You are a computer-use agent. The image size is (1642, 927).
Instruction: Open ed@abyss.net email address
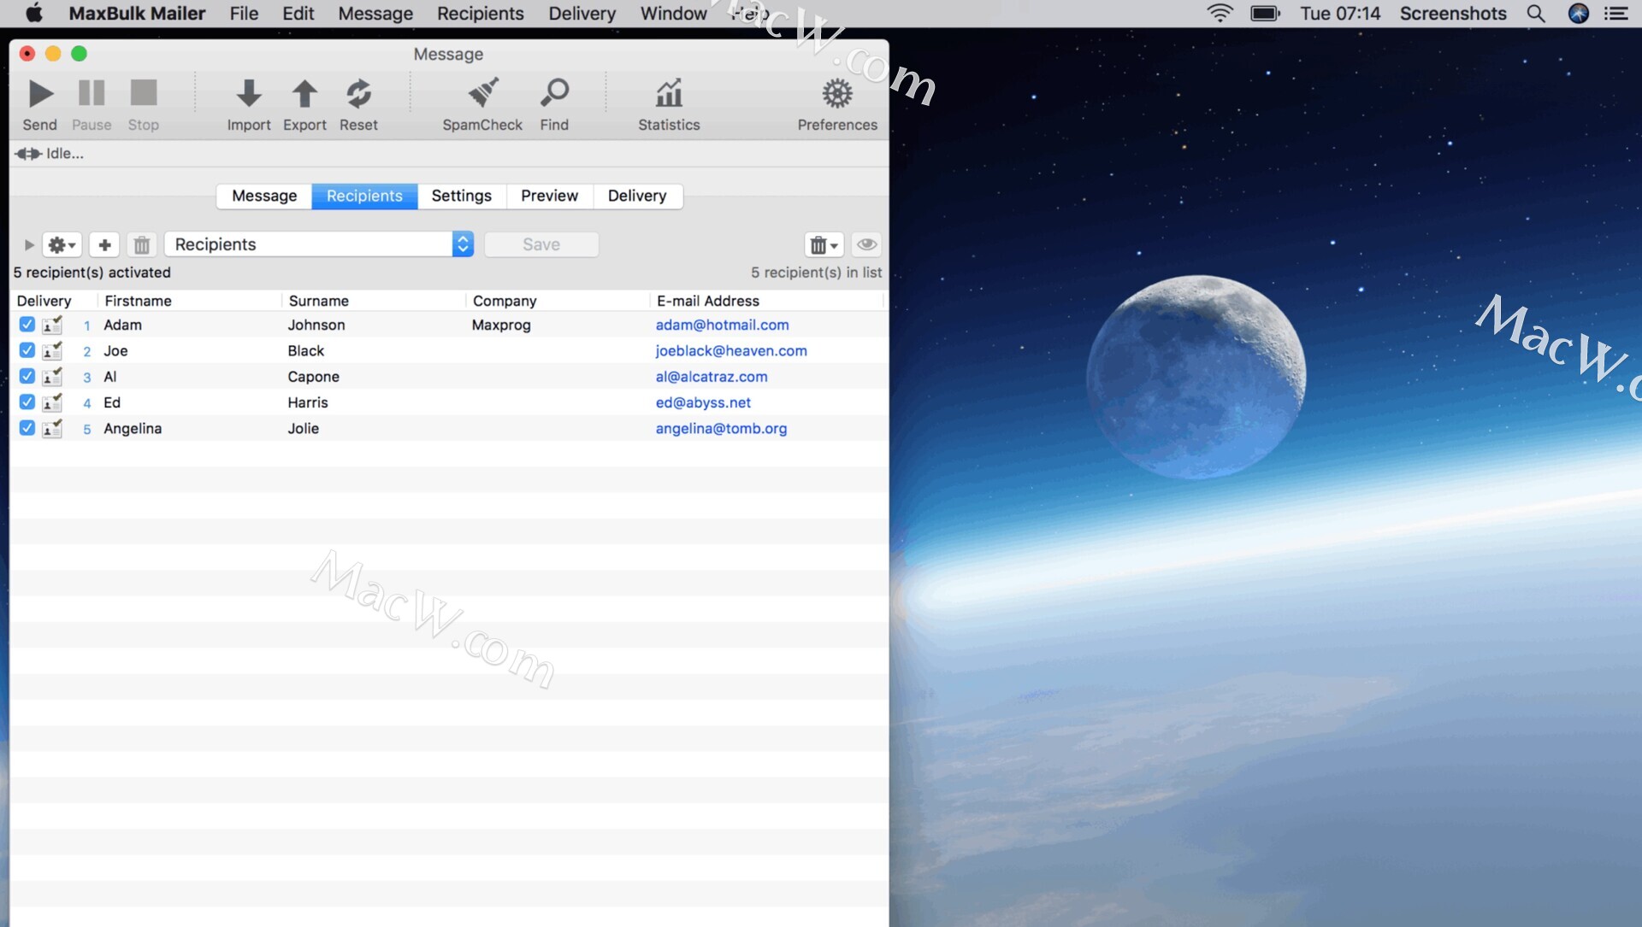pyautogui.click(x=703, y=402)
